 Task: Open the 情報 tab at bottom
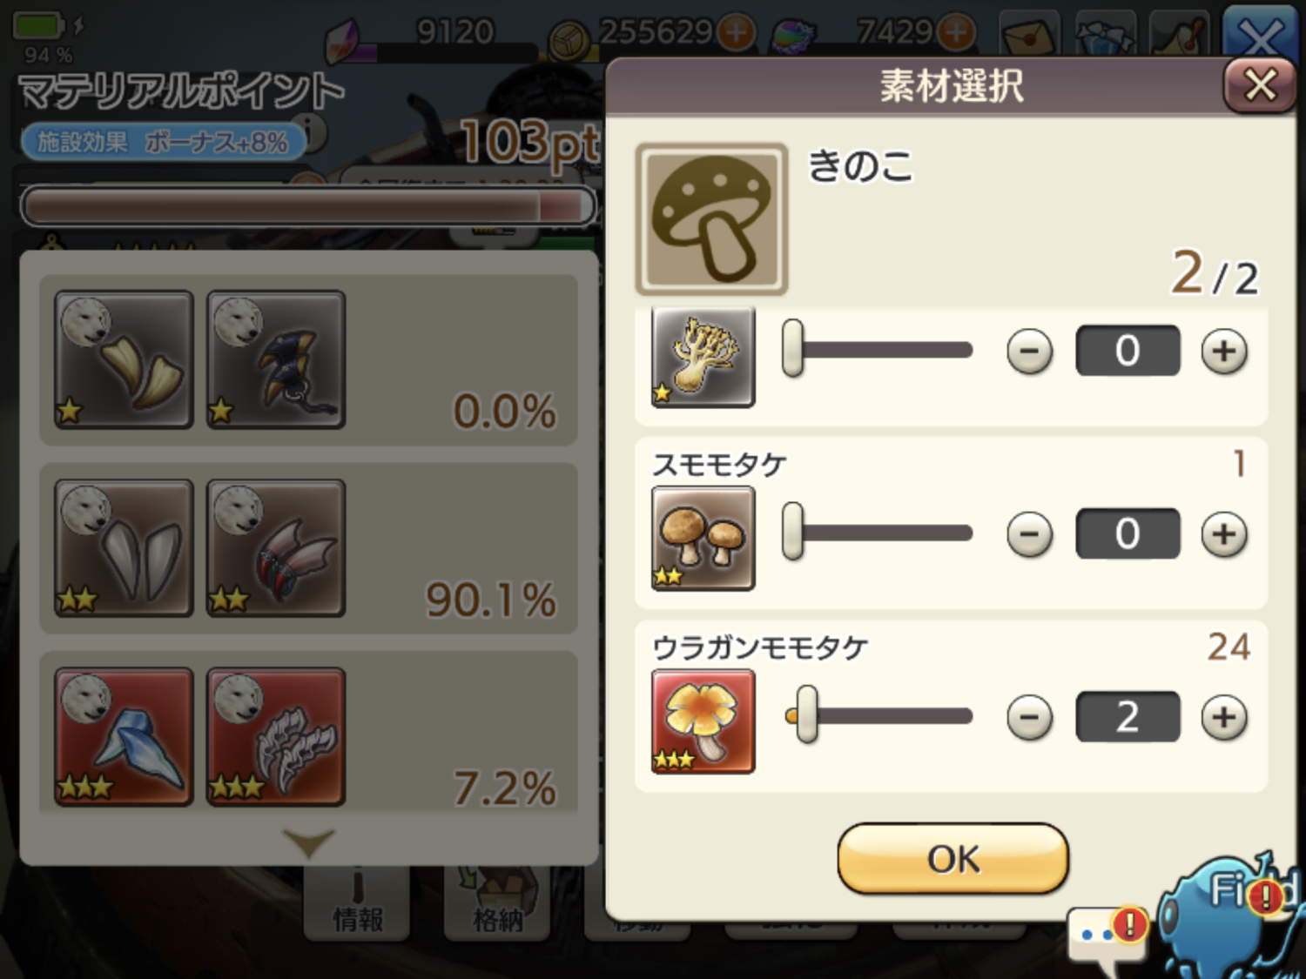pyautogui.click(x=357, y=905)
